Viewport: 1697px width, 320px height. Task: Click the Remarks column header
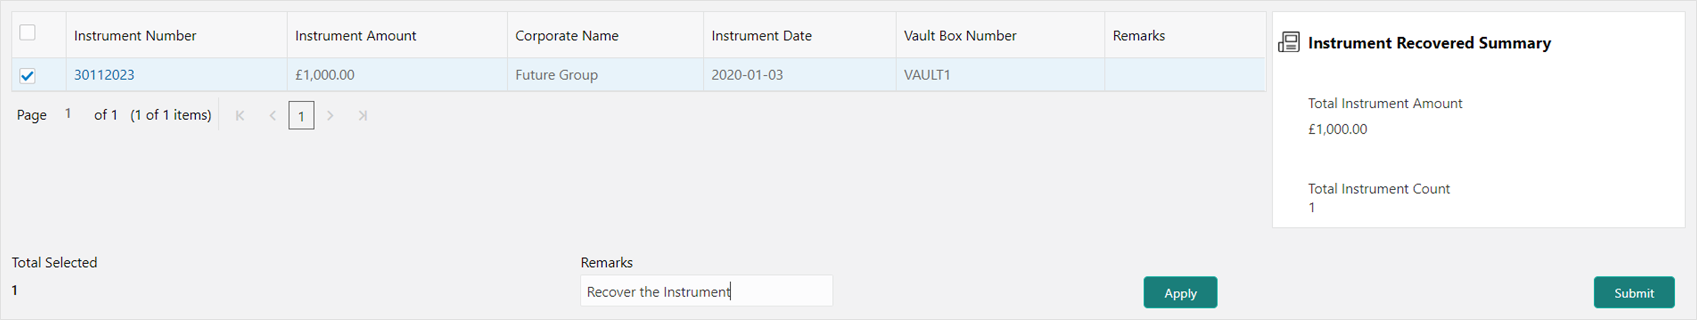pyautogui.click(x=1138, y=35)
